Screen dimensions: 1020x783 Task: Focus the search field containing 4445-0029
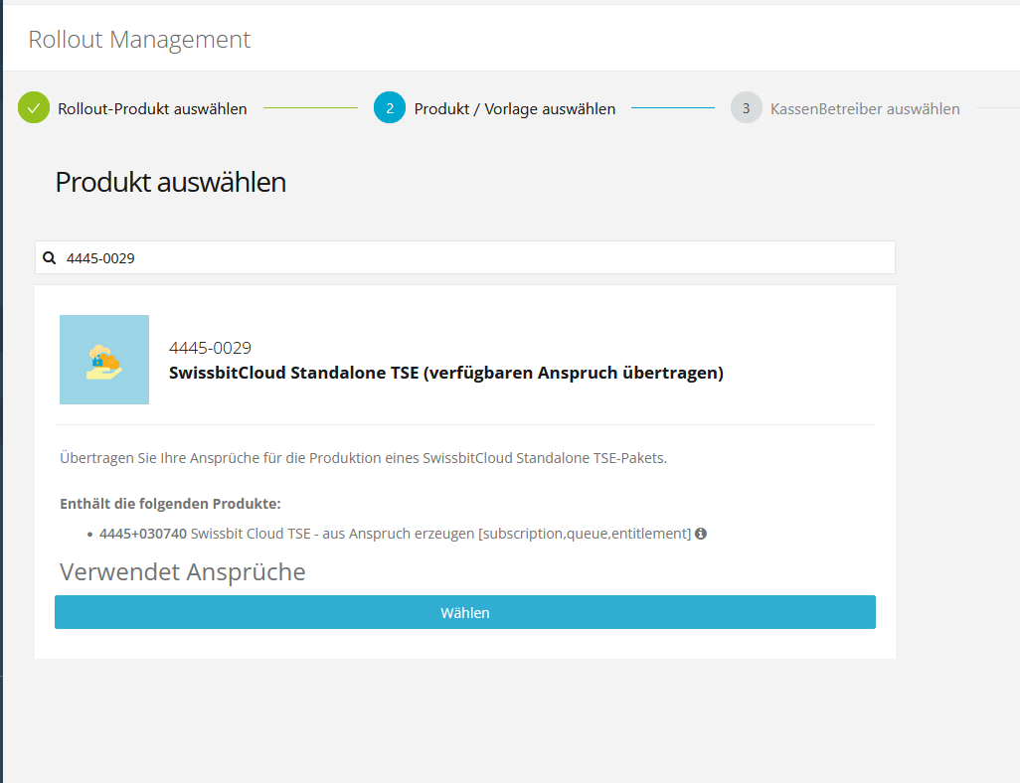(x=477, y=258)
